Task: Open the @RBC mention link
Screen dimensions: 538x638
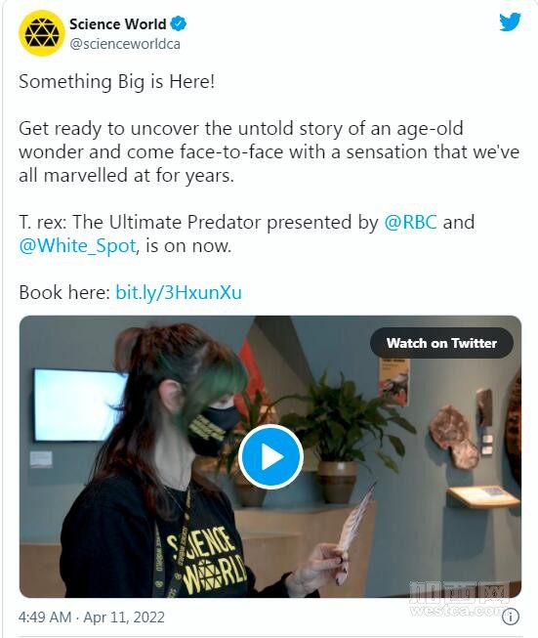Action: [x=411, y=222]
